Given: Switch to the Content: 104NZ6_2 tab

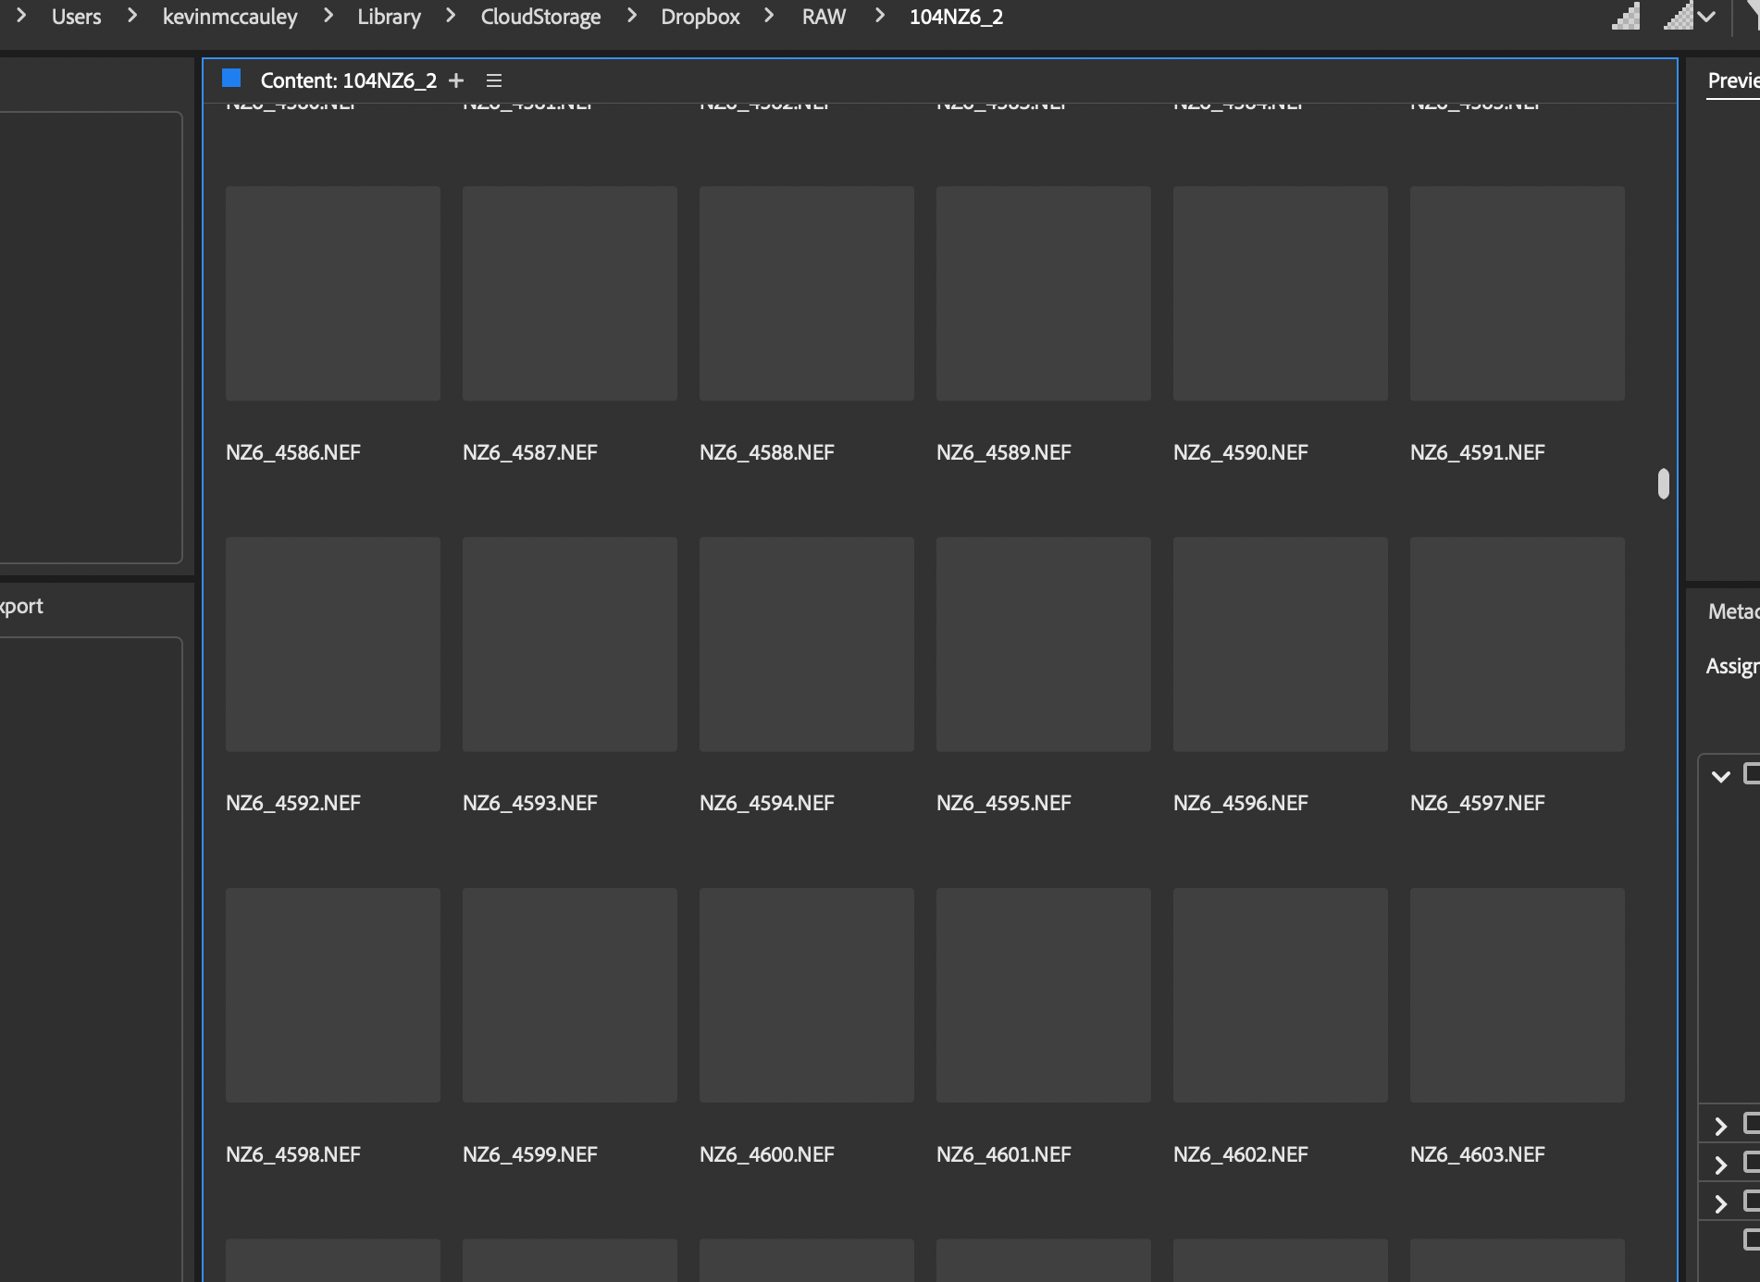Looking at the screenshot, I should click(350, 80).
